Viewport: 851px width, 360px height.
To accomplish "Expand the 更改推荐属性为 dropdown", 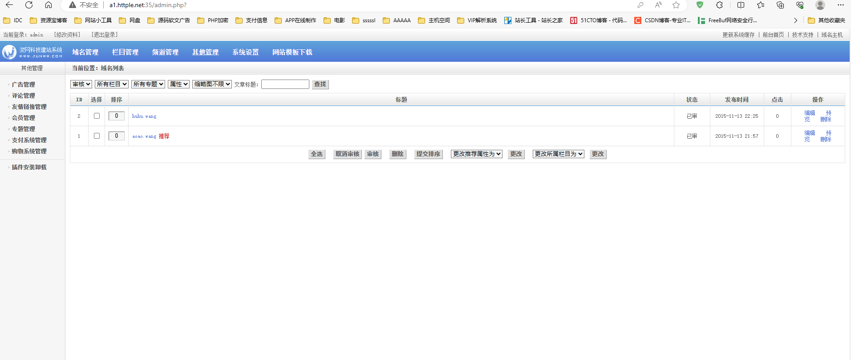I will [x=477, y=154].
